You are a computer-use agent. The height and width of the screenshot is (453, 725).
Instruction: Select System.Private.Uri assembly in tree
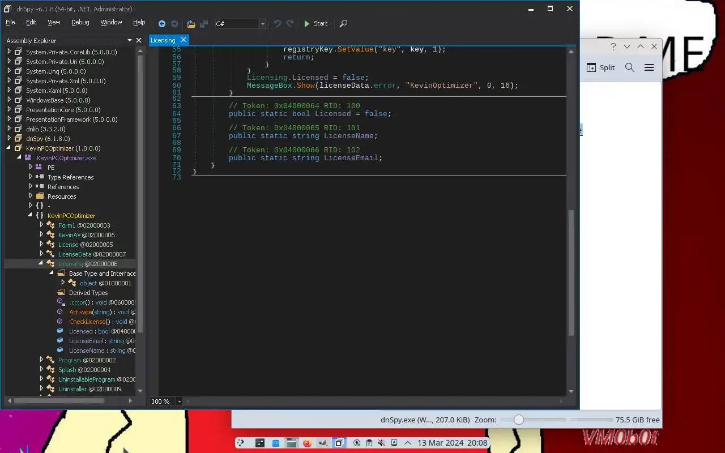(65, 62)
